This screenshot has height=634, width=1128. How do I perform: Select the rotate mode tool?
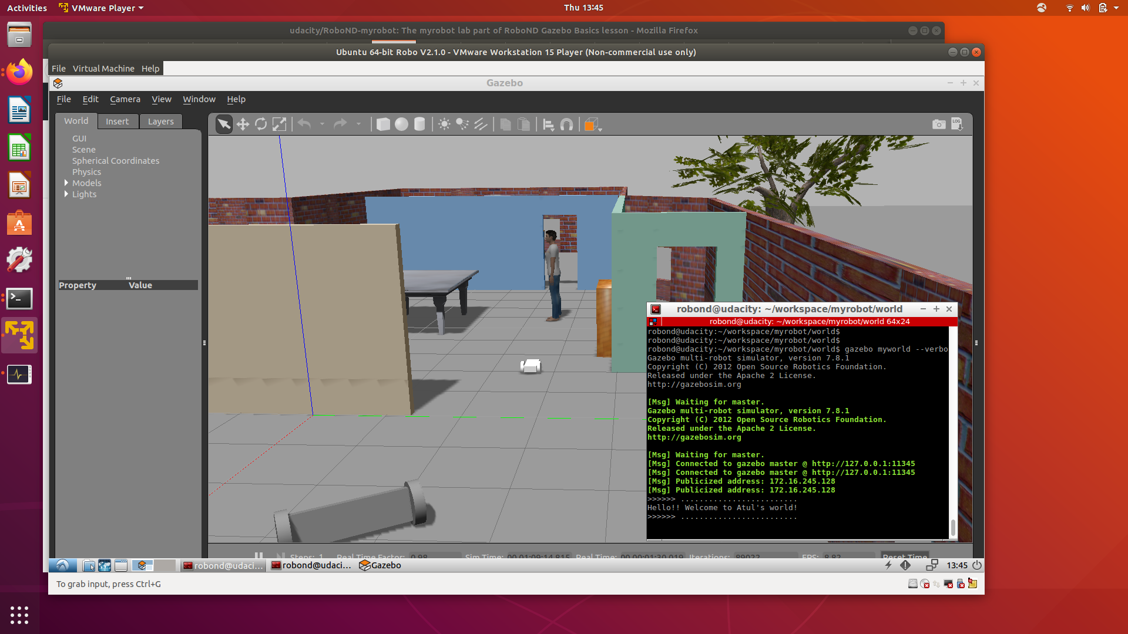click(261, 124)
